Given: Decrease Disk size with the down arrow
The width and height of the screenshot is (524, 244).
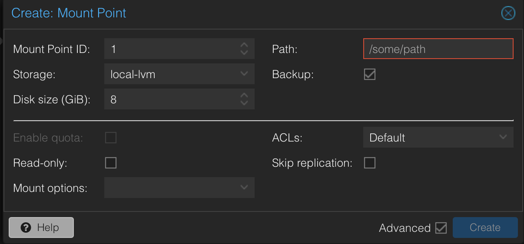Looking at the screenshot, I should 244,103.
